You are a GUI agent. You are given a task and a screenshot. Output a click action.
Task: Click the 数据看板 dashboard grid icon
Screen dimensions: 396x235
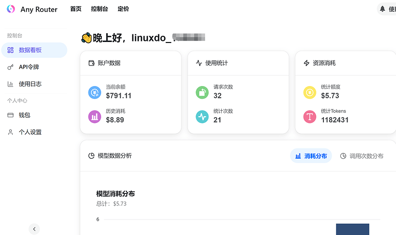tap(10, 50)
